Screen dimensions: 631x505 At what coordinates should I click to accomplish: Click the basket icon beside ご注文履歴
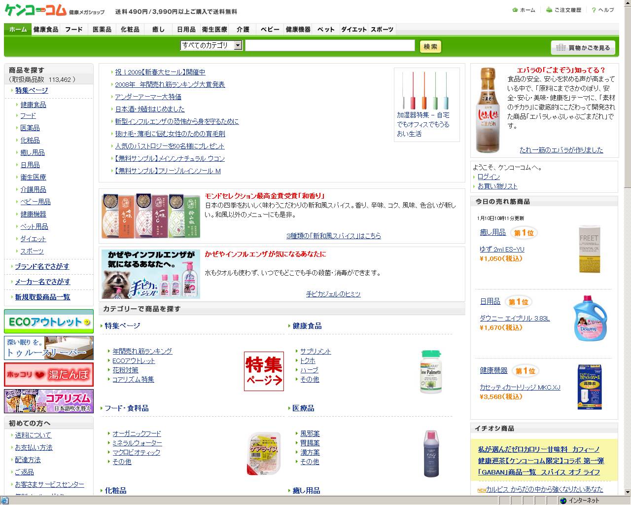click(x=549, y=10)
